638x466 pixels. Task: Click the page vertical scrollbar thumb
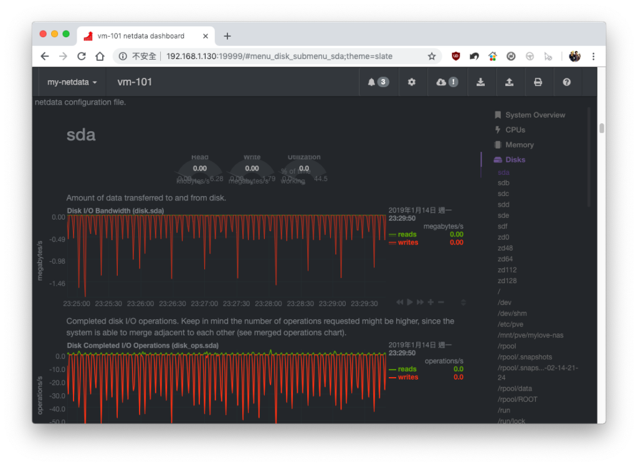601,128
